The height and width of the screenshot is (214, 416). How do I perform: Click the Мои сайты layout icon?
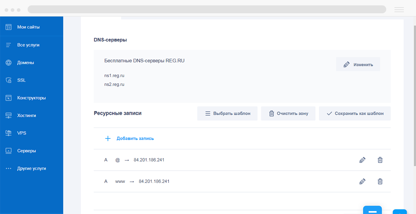[9, 27]
